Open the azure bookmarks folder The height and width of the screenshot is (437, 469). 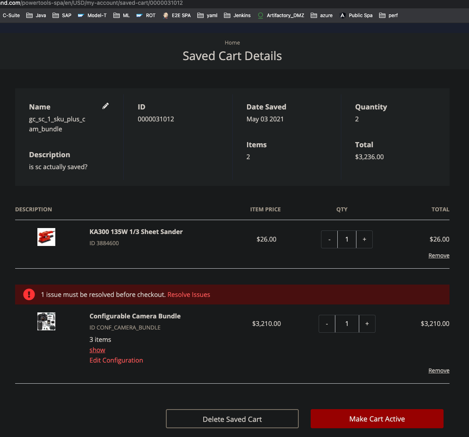[321, 16]
